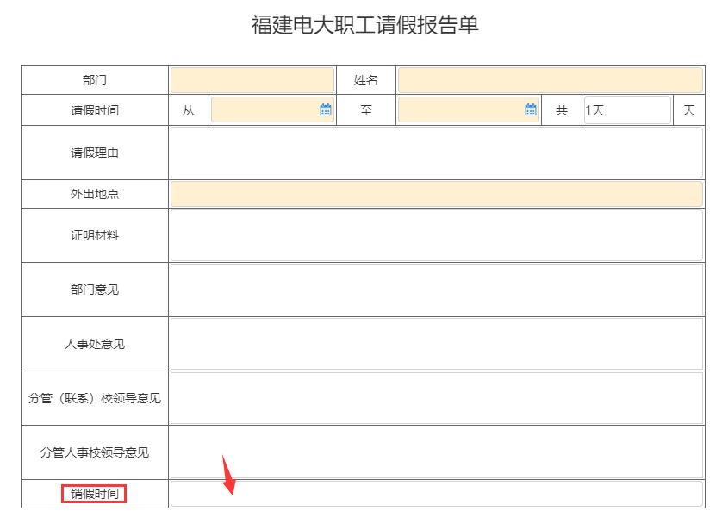This screenshot has width=722, height=511.
Task: Select the total days field showing 1天
Action: click(626, 110)
